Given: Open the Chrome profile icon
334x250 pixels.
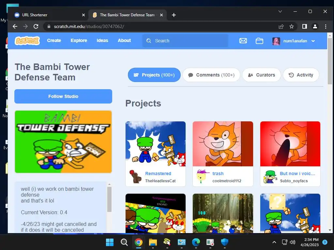Looking at the screenshot, I should click(315, 26).
